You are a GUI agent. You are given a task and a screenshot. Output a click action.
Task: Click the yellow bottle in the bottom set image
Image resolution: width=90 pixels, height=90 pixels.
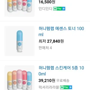(9, 81)
